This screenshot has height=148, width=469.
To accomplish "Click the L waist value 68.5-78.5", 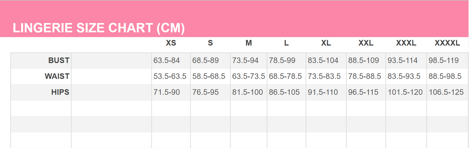I will click(285, 77).
